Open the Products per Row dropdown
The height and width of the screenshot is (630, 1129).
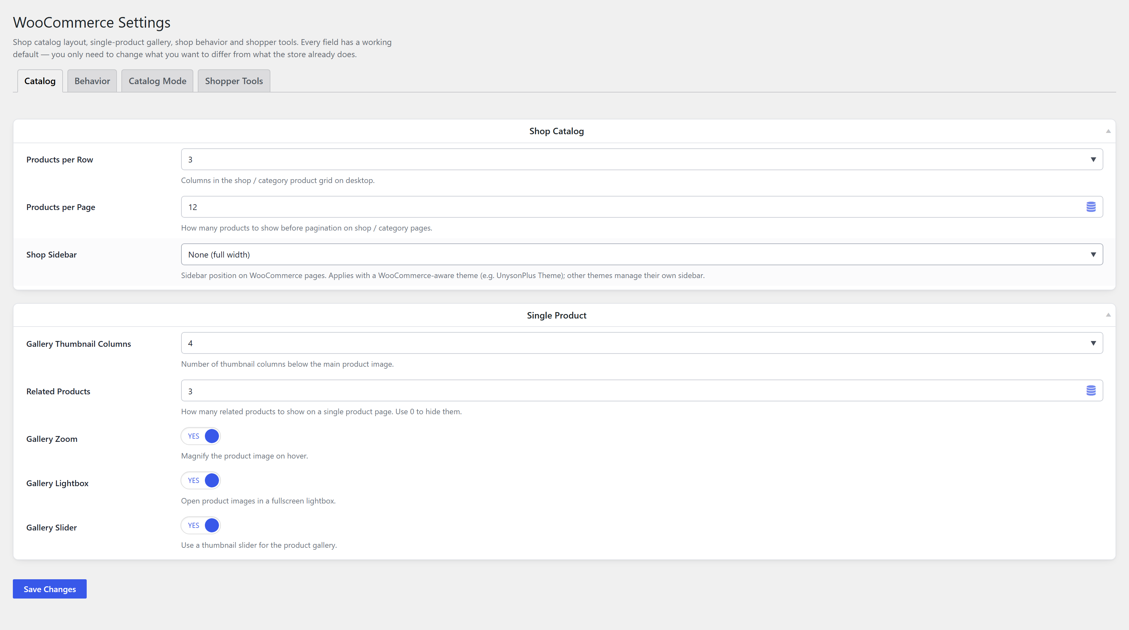tap(642, 160)
